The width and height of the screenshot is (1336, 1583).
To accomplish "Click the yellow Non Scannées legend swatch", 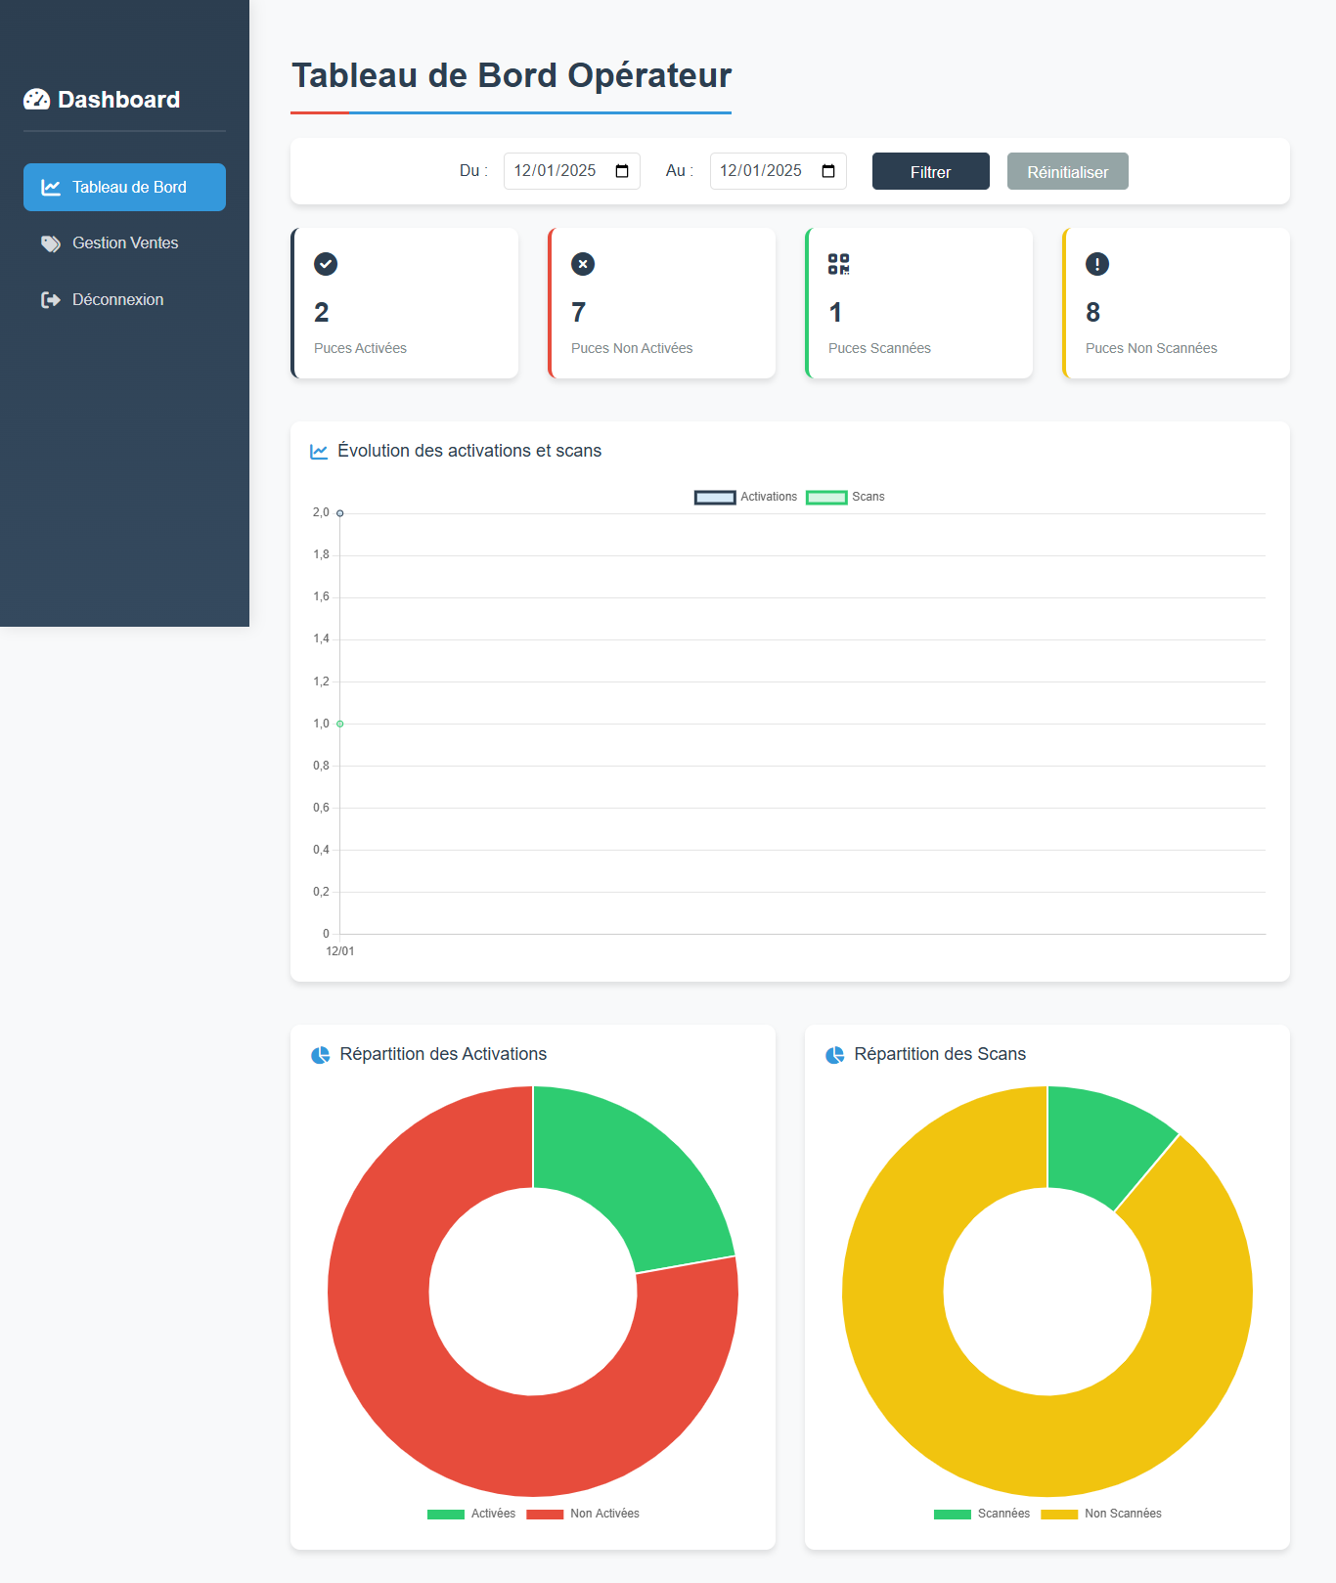I will (1059, 1515).
